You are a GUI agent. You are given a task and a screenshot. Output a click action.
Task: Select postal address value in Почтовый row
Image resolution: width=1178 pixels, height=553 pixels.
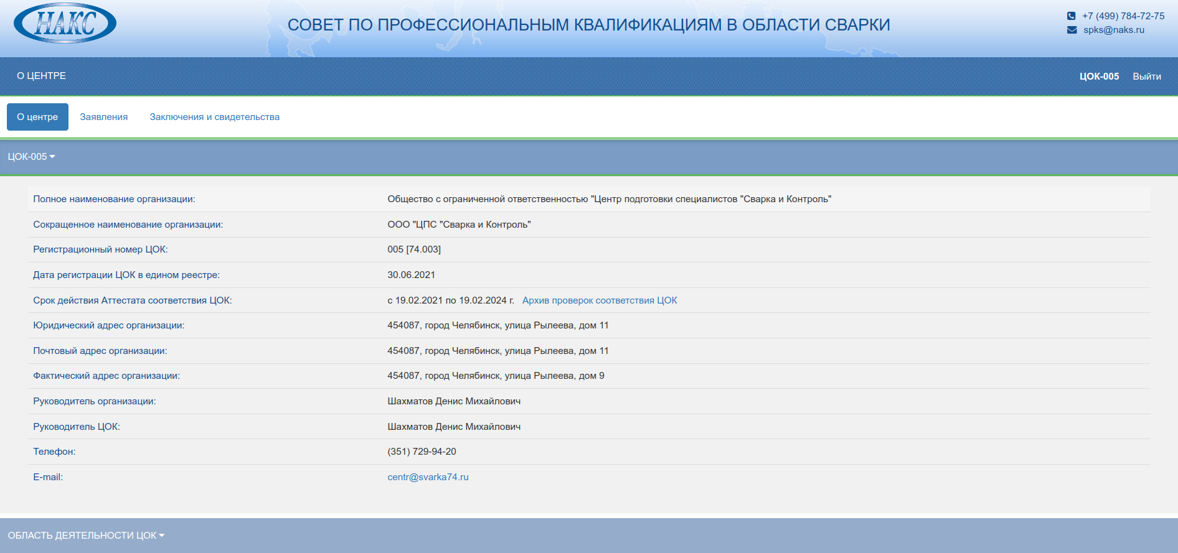coord(498,351)
